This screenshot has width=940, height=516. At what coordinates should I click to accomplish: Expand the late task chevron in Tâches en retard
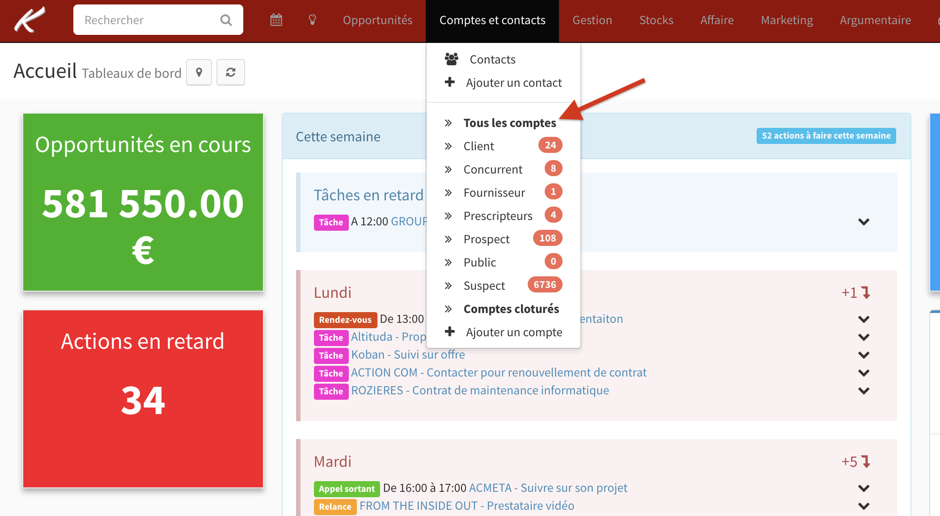864,222
